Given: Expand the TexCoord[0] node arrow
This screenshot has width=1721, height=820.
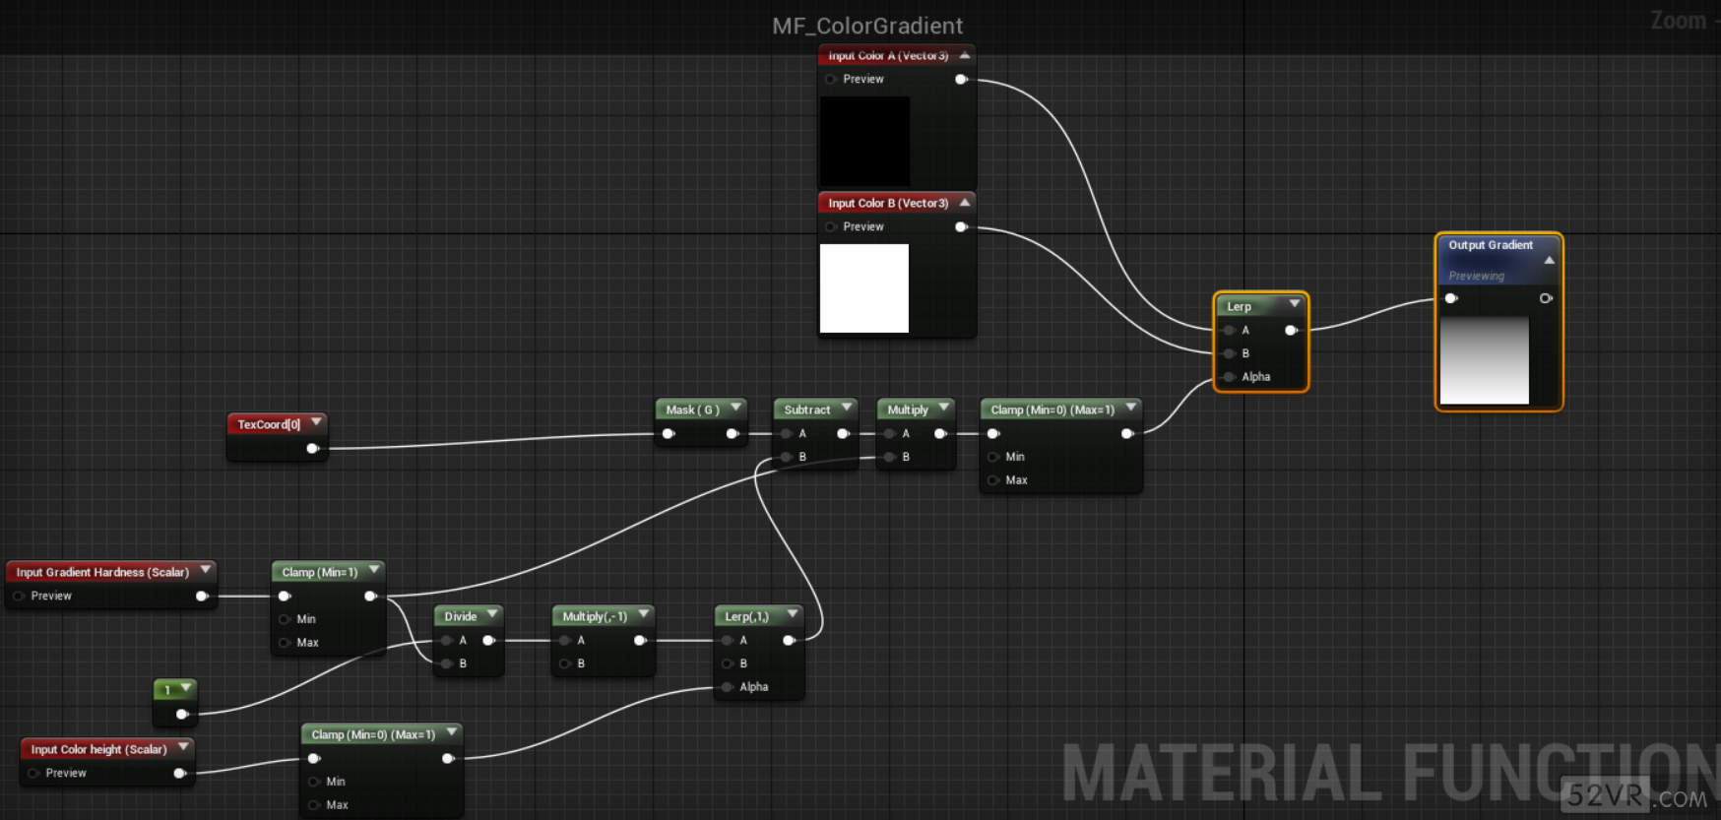Looking at the screenshot, I should pyautogui.click(x=316, y=423).
